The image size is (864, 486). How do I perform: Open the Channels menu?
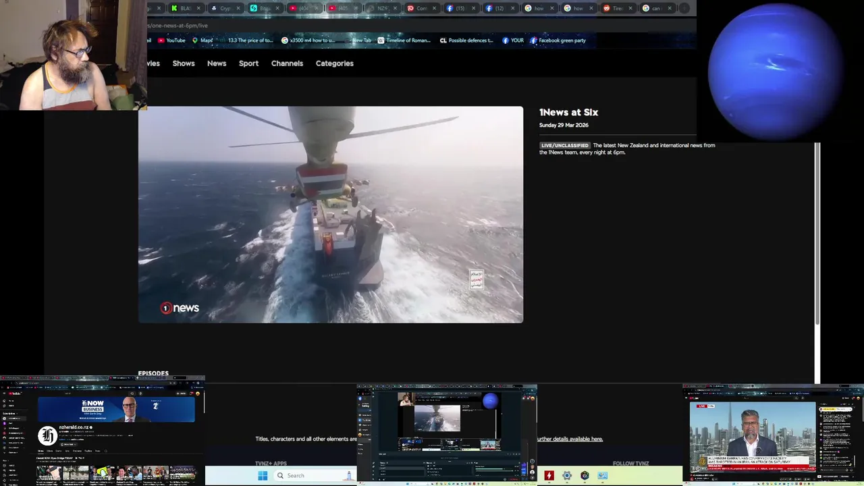287,63
